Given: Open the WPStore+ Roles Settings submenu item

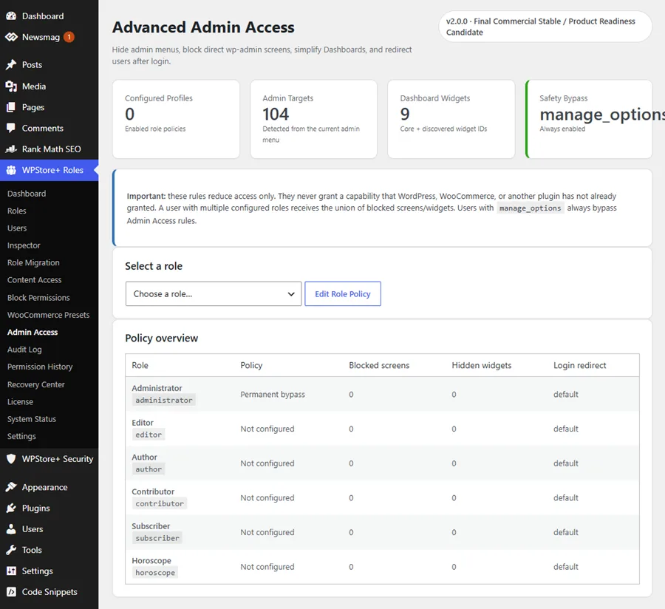Looking at the screenshot, I should tap(21, 436).
